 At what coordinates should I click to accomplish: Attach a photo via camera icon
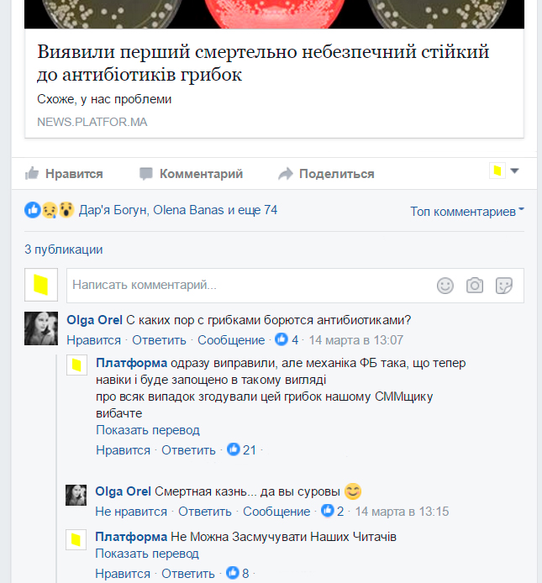[475, 286]
